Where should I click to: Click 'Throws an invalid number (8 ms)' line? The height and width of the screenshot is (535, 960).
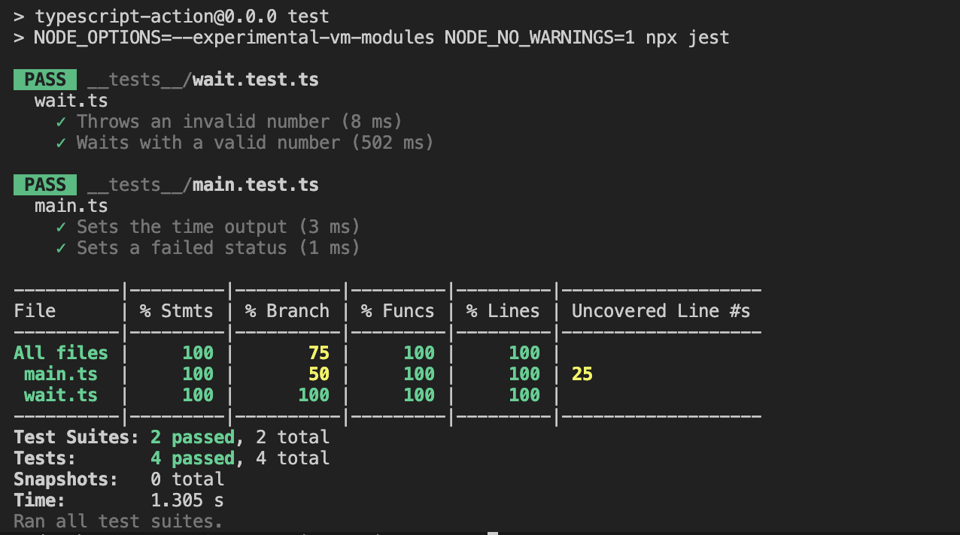[229, 122]
